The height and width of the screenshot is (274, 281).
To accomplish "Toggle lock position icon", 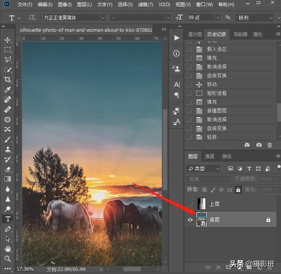I will coord(221,190).
